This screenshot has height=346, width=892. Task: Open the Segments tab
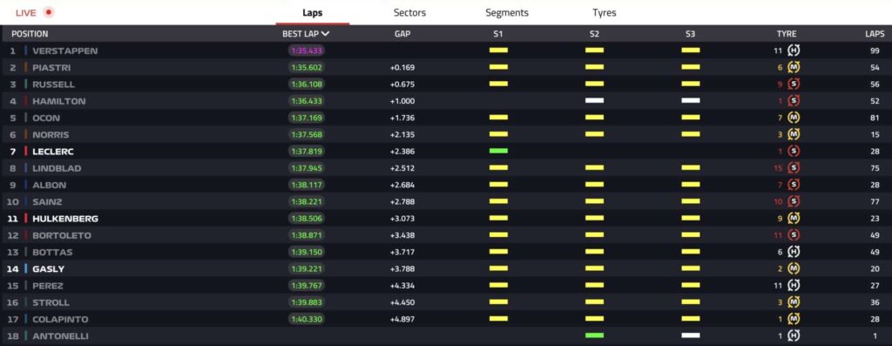pyautogui.click(x=507, y=12)
